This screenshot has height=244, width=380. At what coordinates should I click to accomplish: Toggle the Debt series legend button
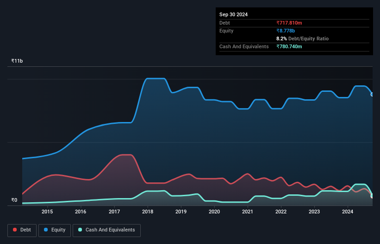22,230
